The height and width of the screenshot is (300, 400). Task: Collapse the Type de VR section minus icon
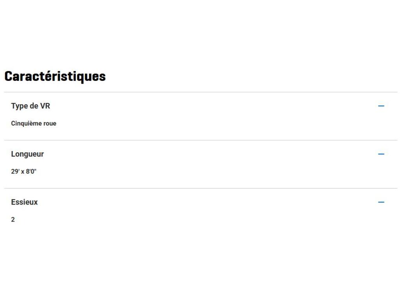click(x=381, y=106)
